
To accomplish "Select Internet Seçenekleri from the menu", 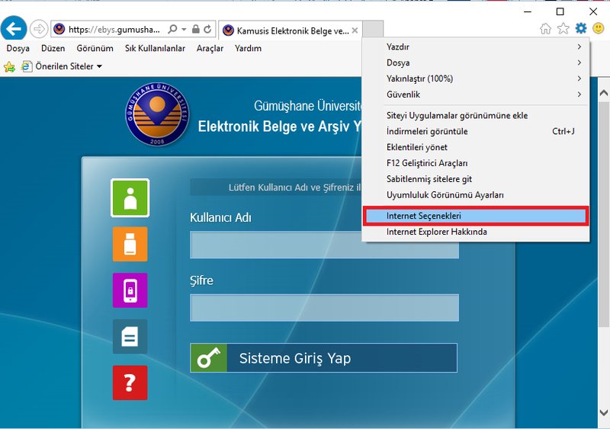I will coord(475,216).
